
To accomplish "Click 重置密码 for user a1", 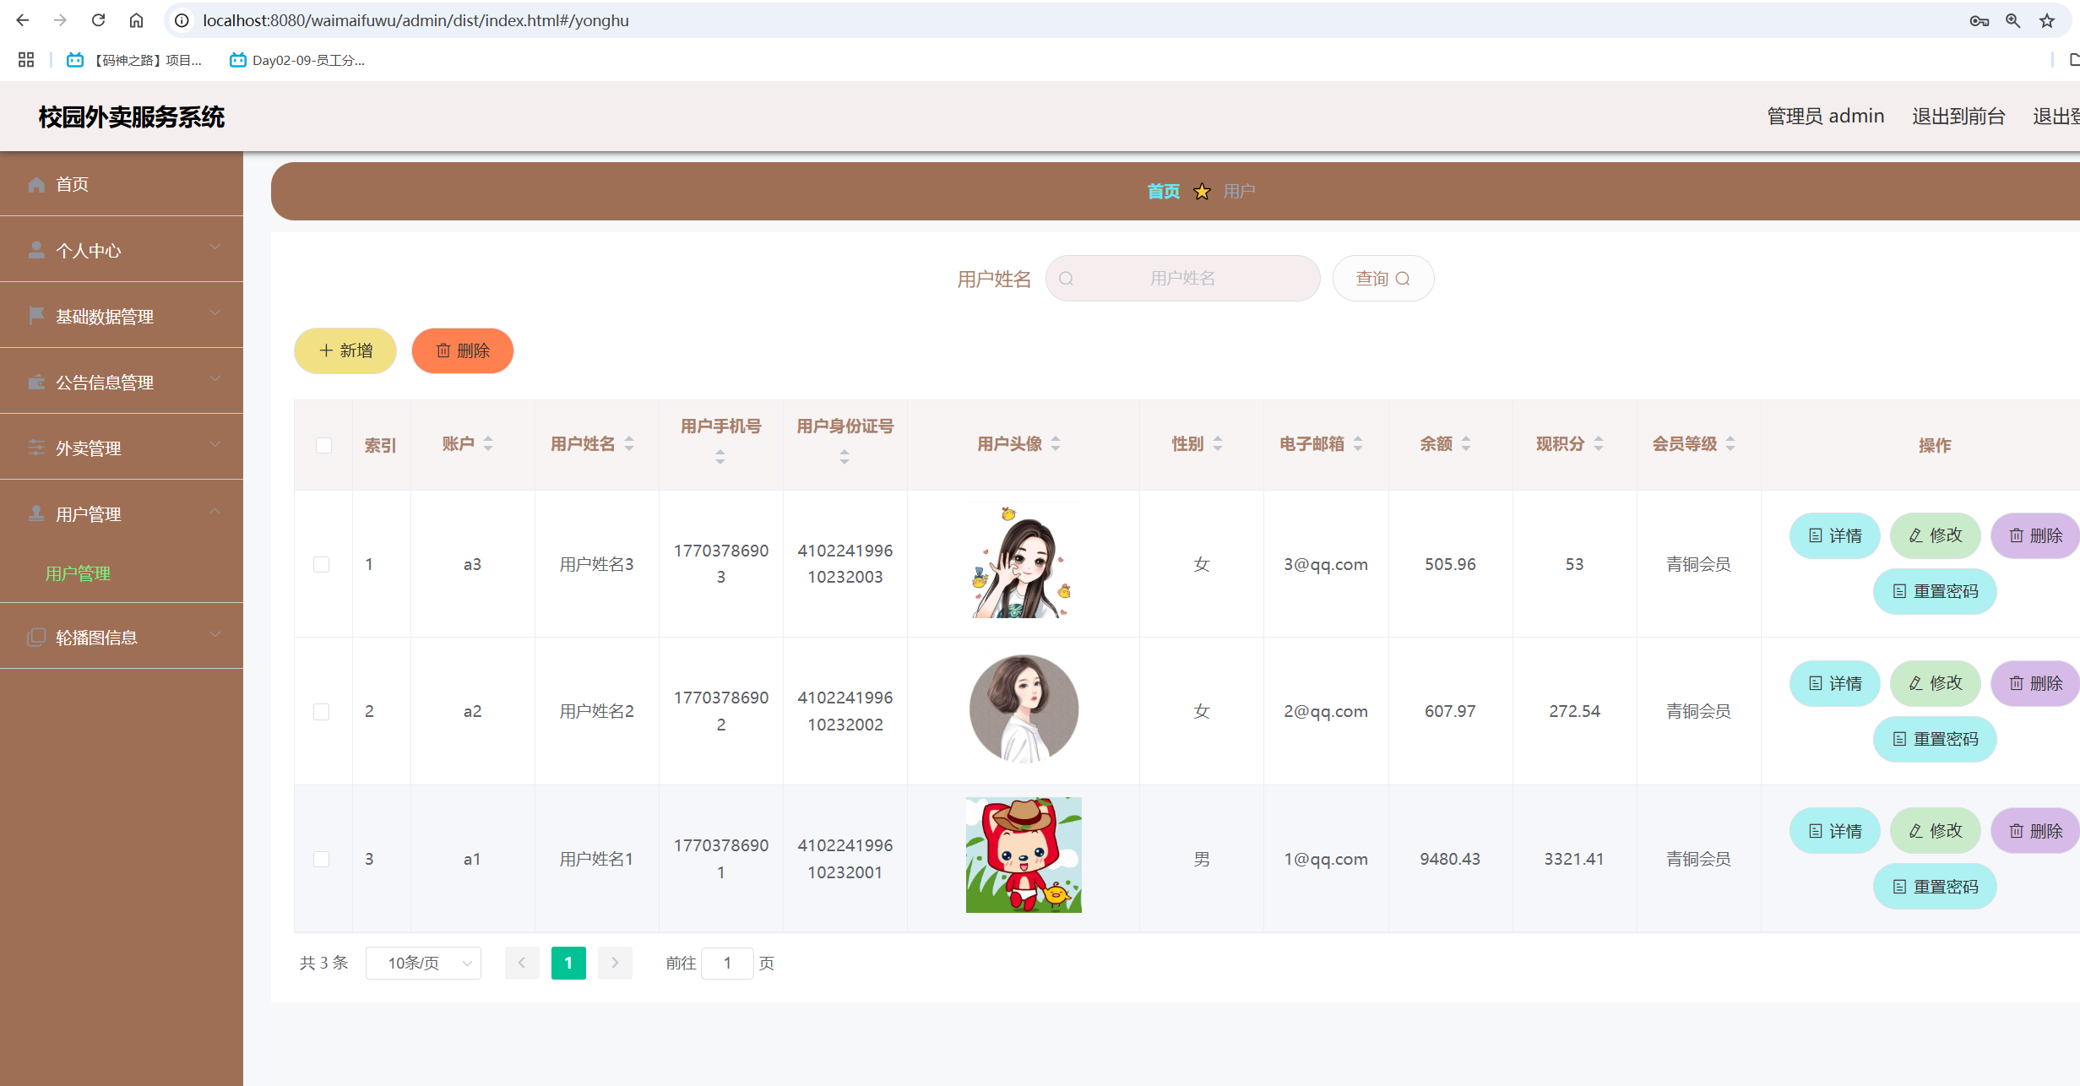I will 1935,887.
